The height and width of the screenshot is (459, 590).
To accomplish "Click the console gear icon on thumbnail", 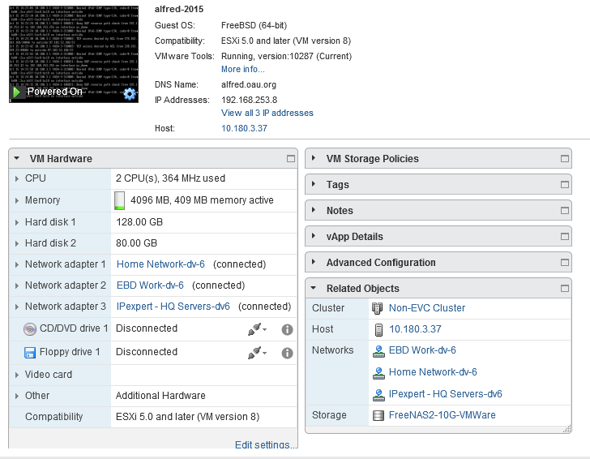I will point(130,94).
